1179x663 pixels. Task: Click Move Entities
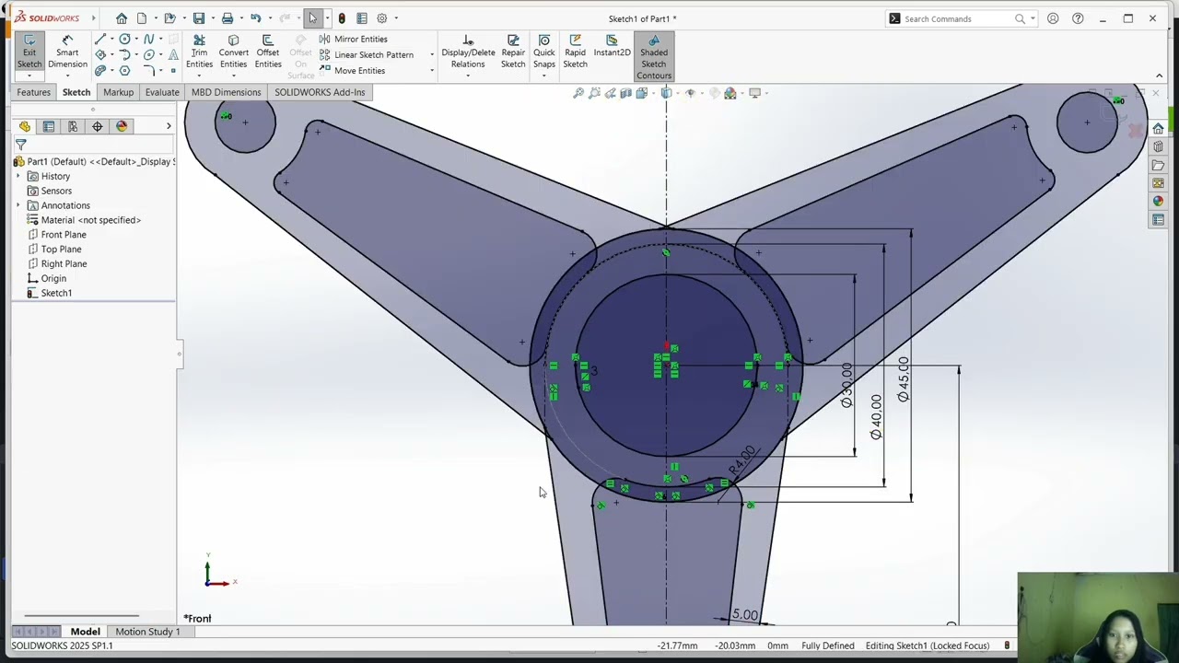(352, 71)
